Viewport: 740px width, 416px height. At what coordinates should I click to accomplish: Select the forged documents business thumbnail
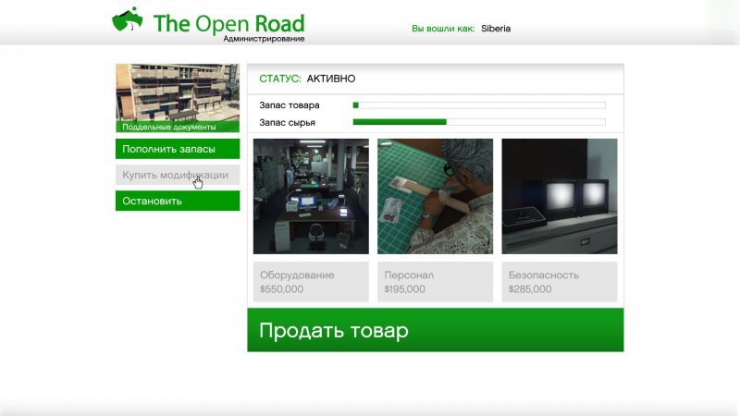pyautogui.click(x=178, y=92)
